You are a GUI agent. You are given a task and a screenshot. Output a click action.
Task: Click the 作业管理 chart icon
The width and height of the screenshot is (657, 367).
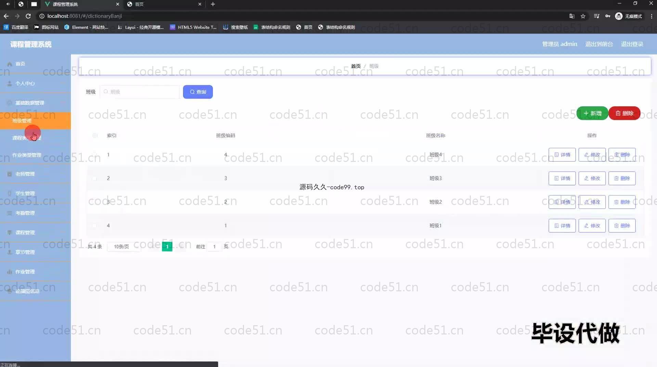[x=10, y=272]
